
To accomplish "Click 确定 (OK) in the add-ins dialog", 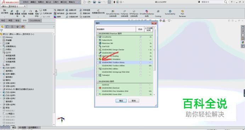I will coord(121,101).
